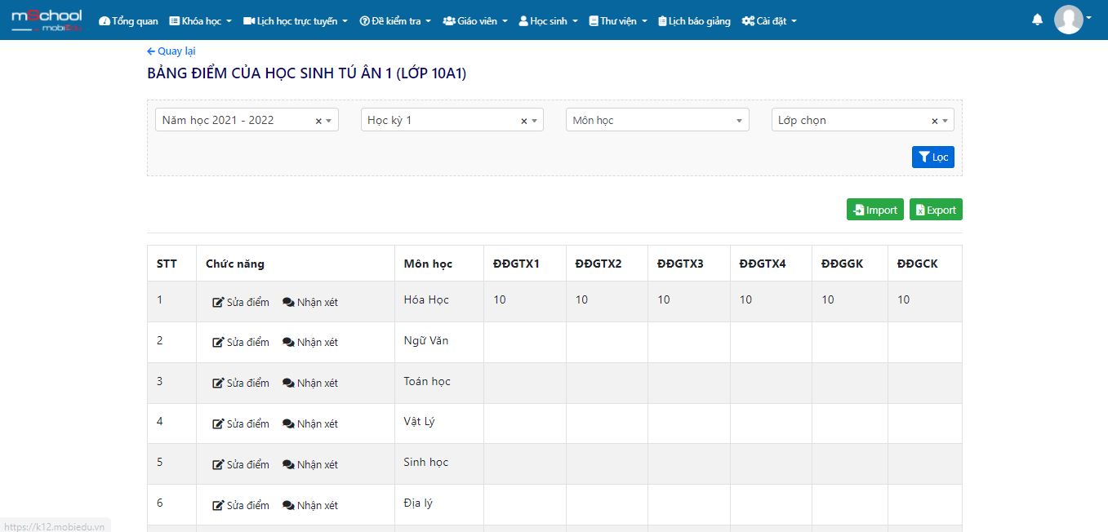Image resolution: width=1108 pixels, height=532 pixels.
Task: Click the Export button
Action: click(936, 210)
